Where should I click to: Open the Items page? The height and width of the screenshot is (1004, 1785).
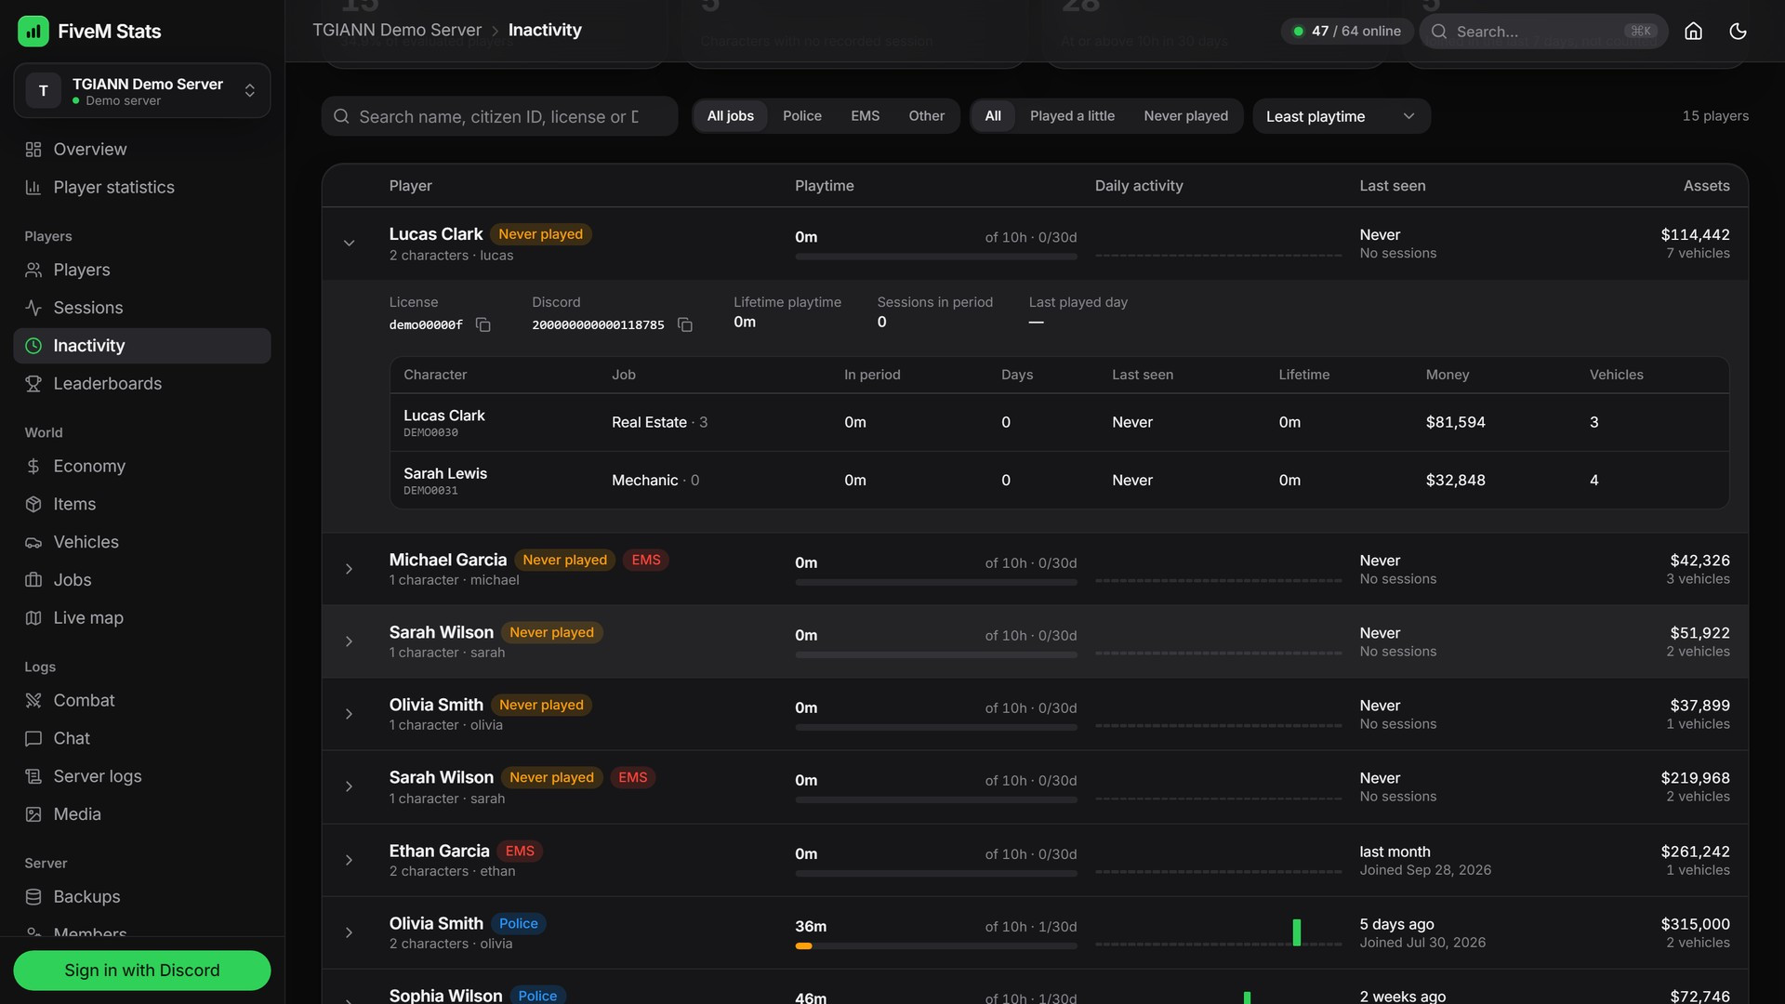142,505
